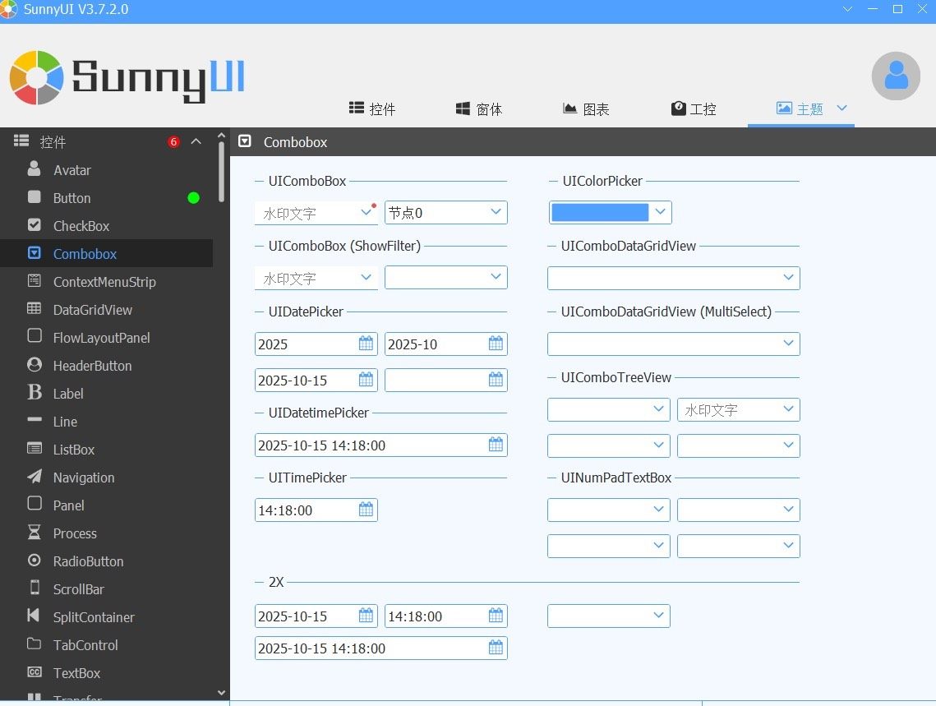Open calendar for UIDatetimePicker field
The width and height of the screenshot is (936, 706).
pos(496,445)
